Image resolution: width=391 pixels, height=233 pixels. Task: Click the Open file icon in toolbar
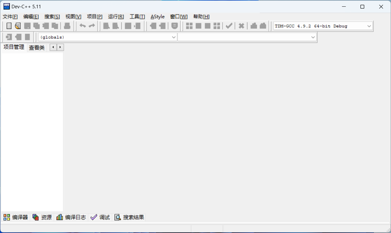[x=18, y=26]
